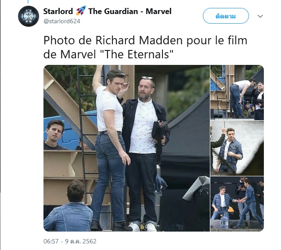Open the middle-right thumbnail with denim jacket
Image resolution: width=281 pixels, height=250 pixels.
tap(237, 148)
